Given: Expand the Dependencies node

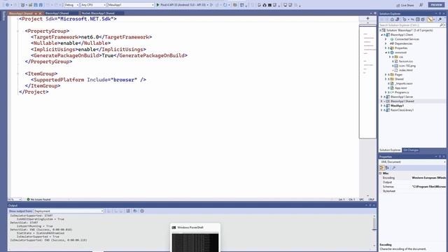Looking at the screenshot, I should coord(386,43).
